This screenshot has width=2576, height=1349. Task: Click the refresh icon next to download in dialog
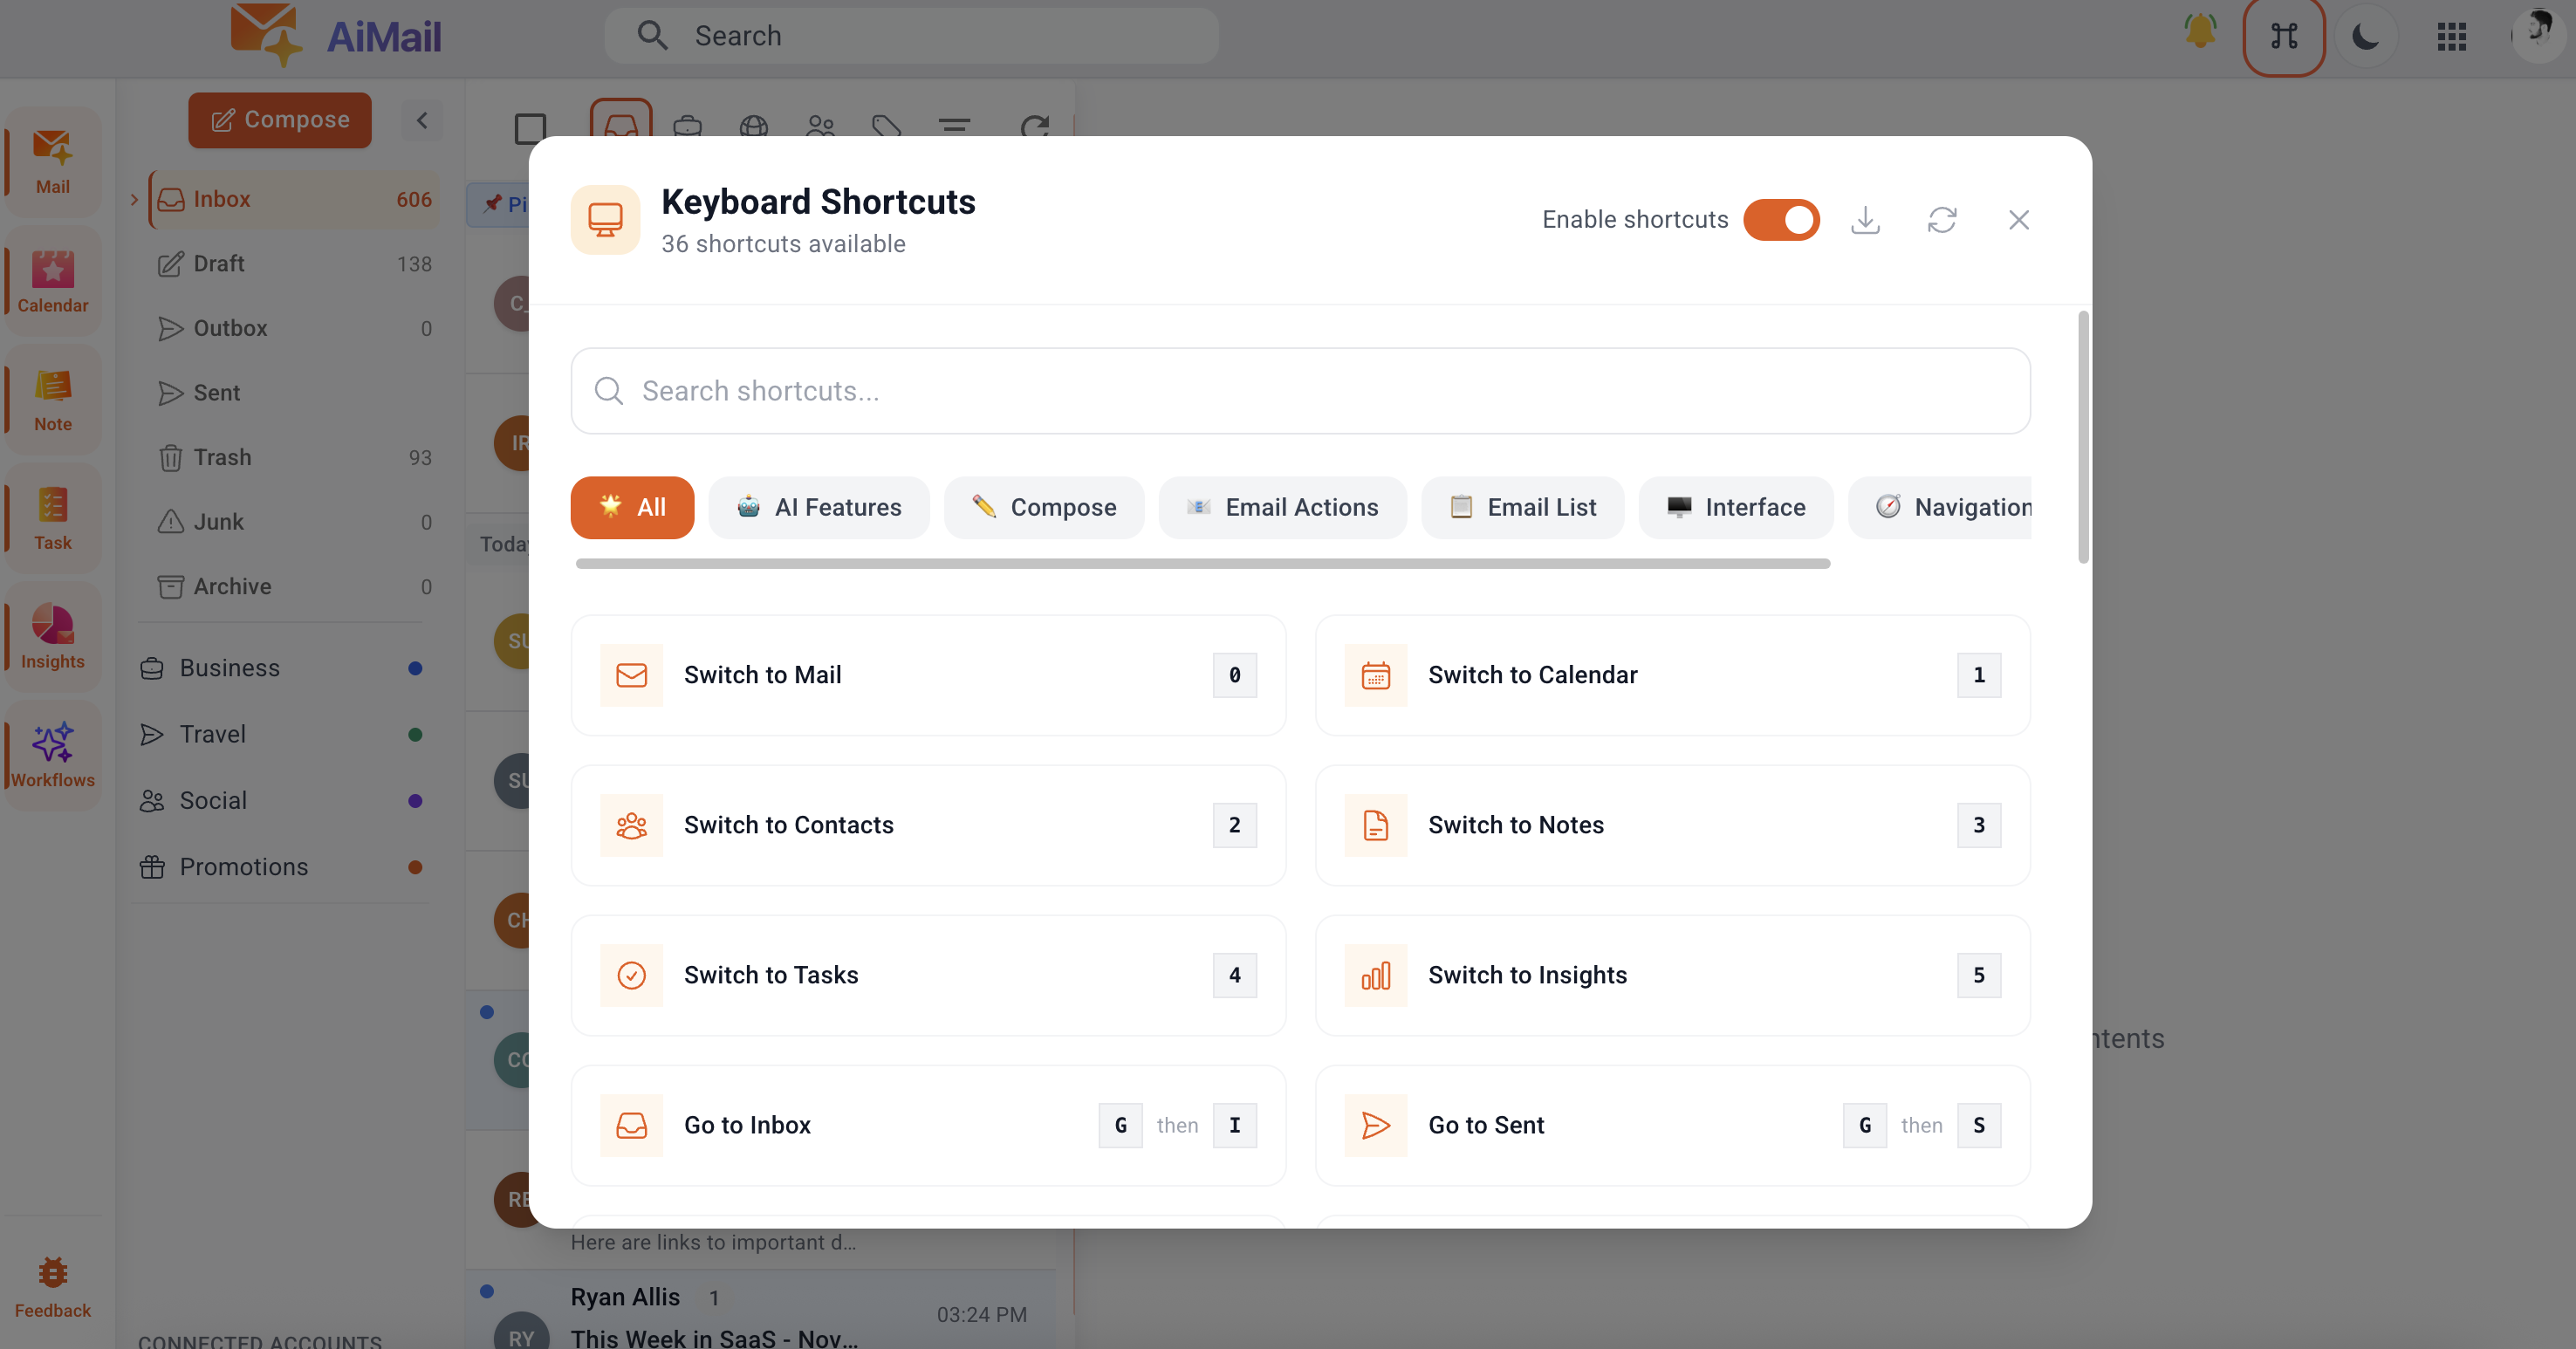1943,219
